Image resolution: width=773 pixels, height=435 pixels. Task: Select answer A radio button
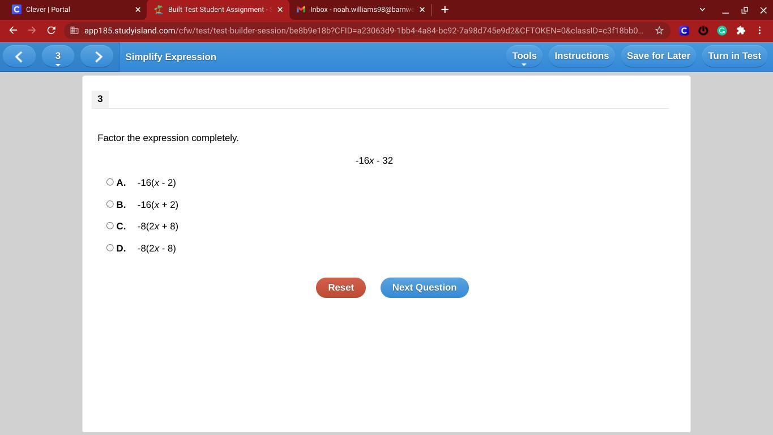coord(110,182)
